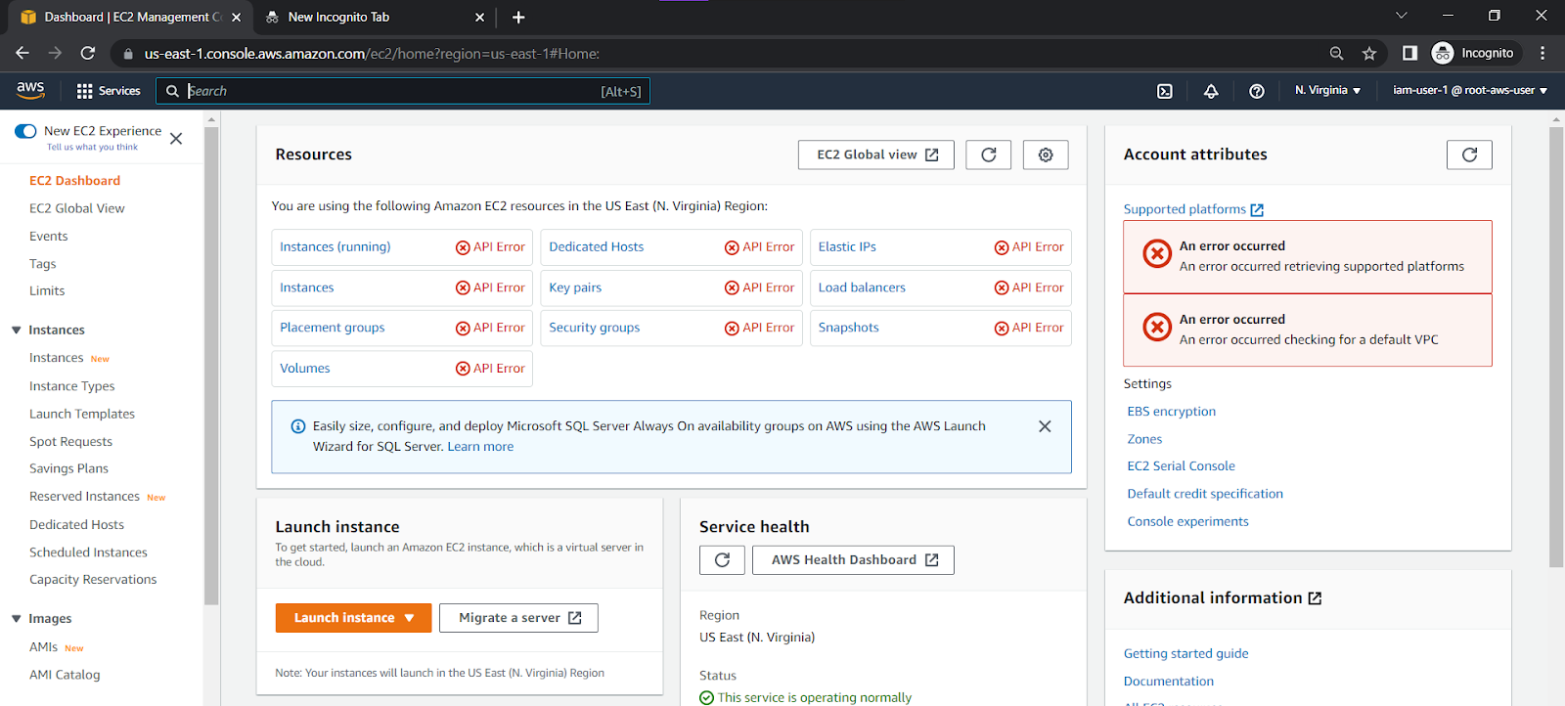
Task: Collapse the Instances sidebar section
Action: pyautogui.click(x=17, y=331)
